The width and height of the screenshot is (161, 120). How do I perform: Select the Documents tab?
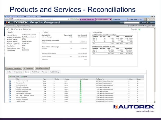pyautogui.click(x=18, y=72)
